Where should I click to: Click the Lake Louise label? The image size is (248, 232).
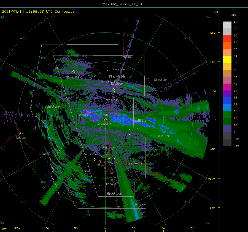click(21, 135)
